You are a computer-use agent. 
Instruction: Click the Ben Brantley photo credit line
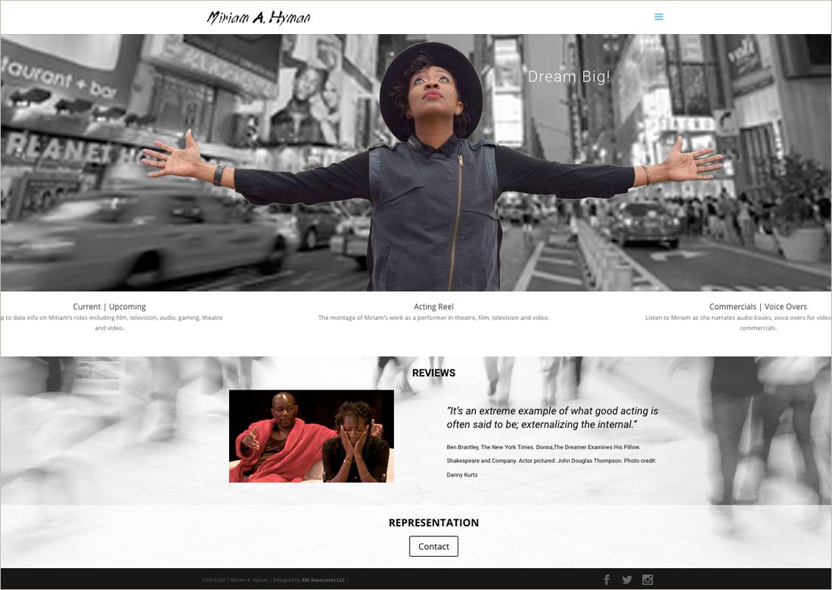tap(551, 461)
